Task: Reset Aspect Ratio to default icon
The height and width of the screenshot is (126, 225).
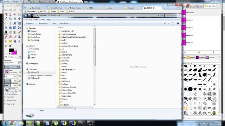Action: (x=20, y=81)
